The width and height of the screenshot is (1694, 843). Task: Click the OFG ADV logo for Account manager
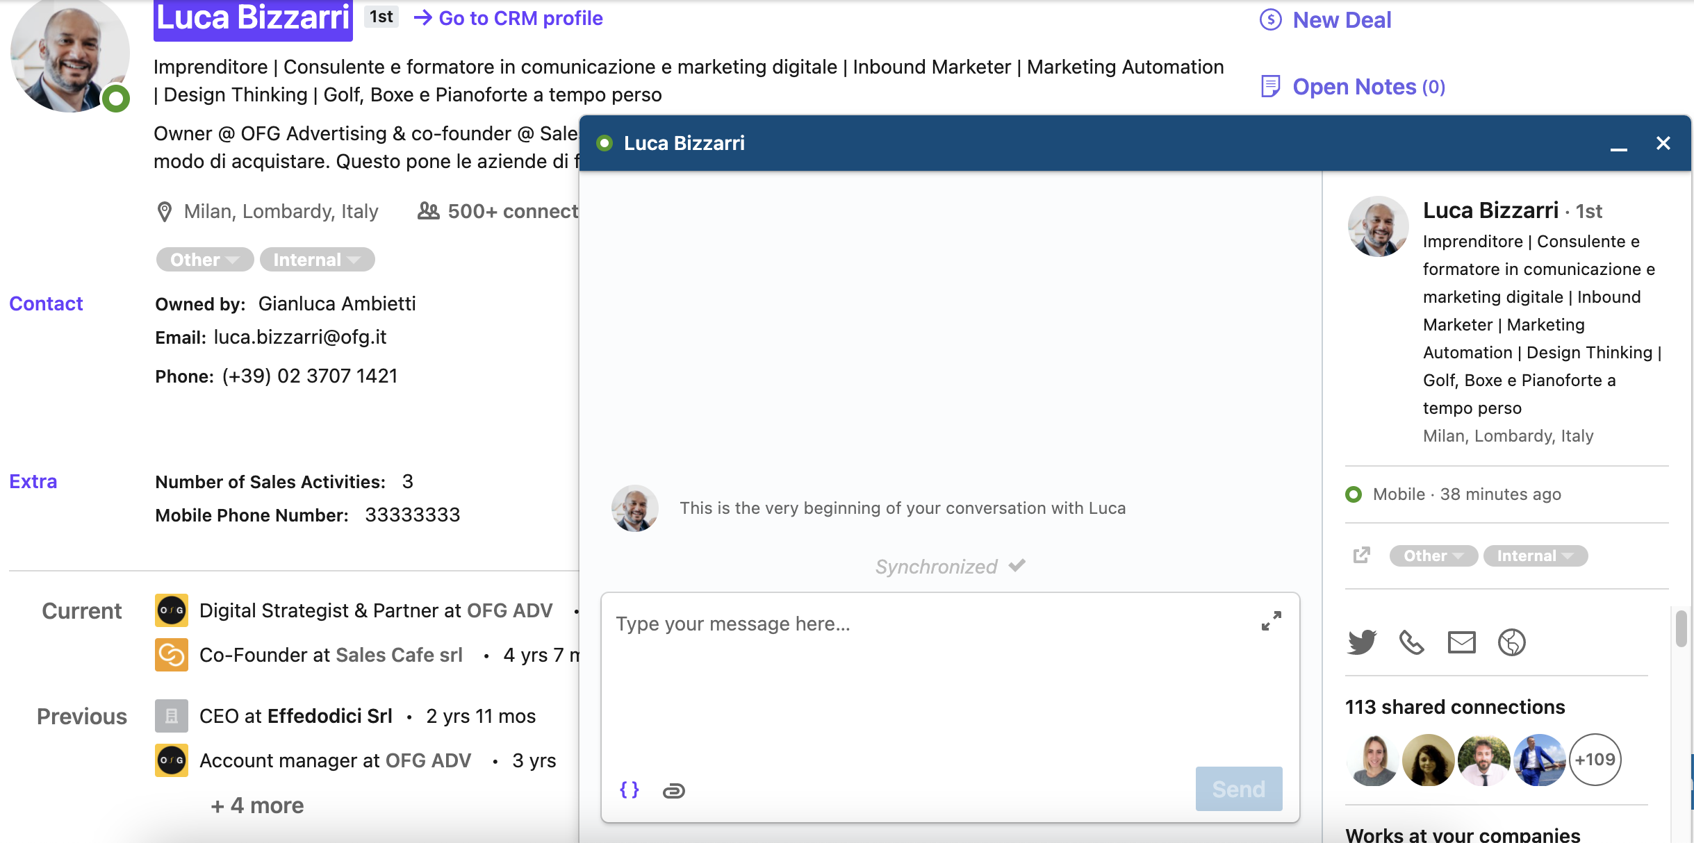(x=172, y=760)
